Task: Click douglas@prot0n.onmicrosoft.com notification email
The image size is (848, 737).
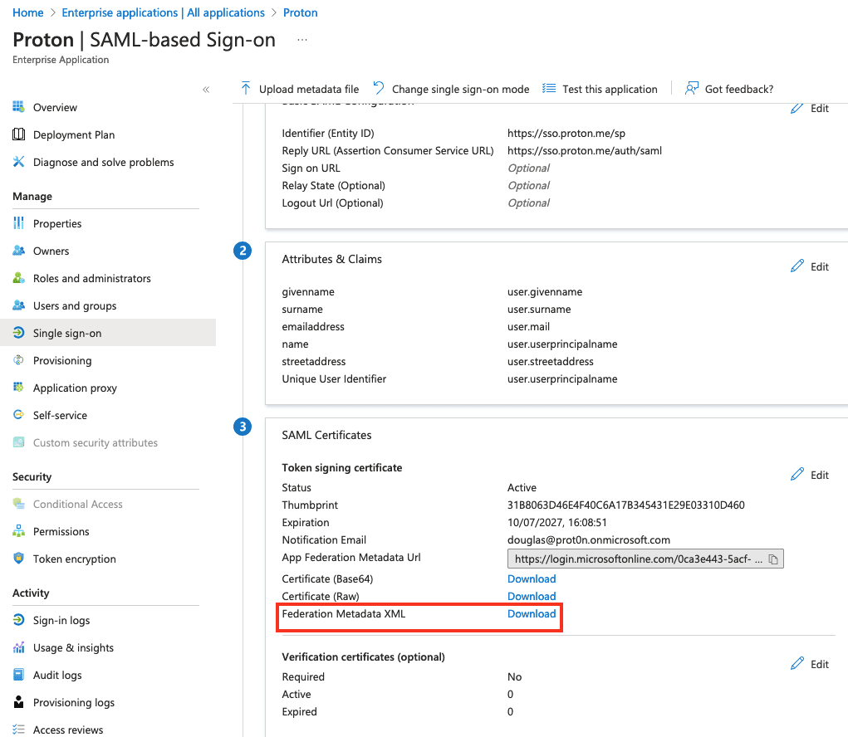Action: (x=588, y=539)
